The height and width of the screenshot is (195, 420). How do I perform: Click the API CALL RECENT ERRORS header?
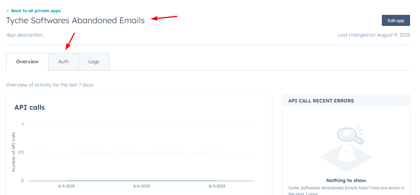321,101
